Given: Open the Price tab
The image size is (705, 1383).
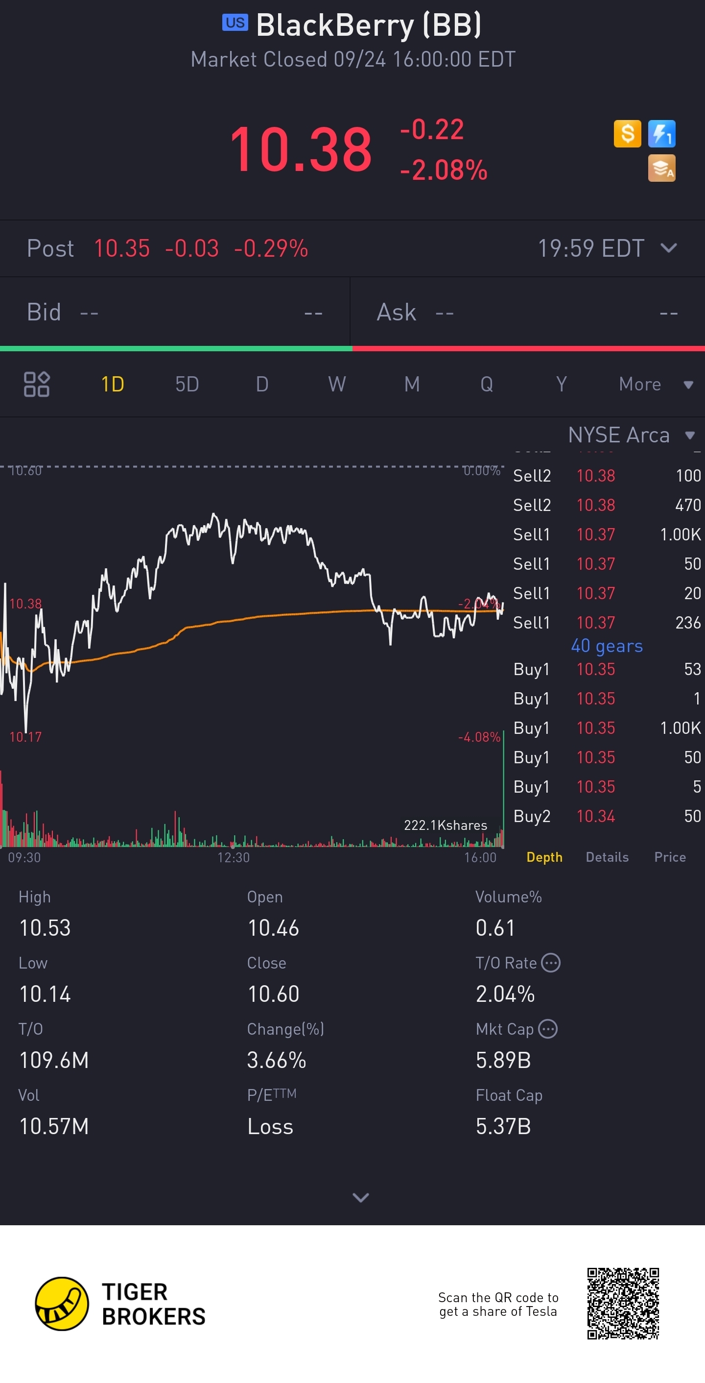Looking at the screenshot, I should pyautogui.click(x=670, y=857).
